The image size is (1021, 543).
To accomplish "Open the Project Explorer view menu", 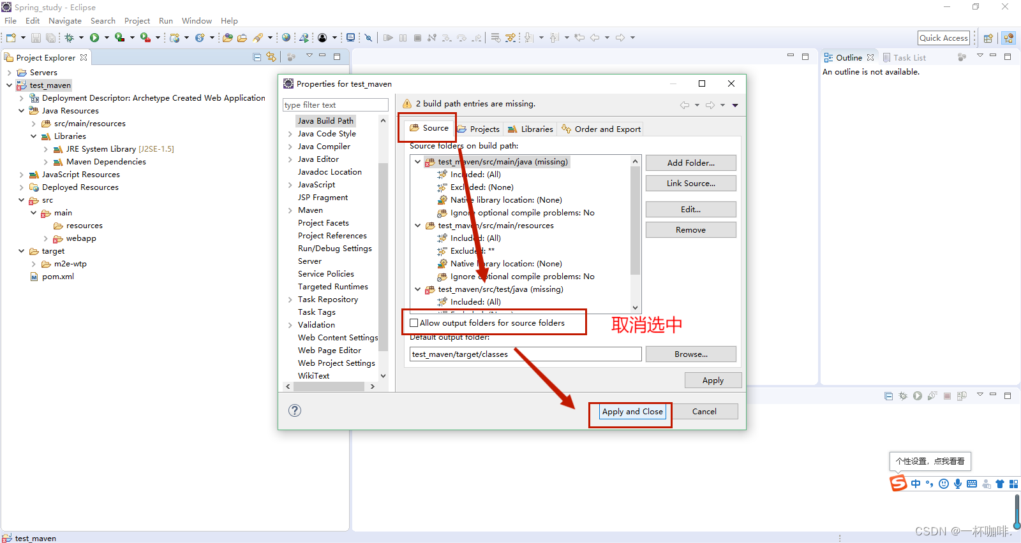I will pos(309,55).
